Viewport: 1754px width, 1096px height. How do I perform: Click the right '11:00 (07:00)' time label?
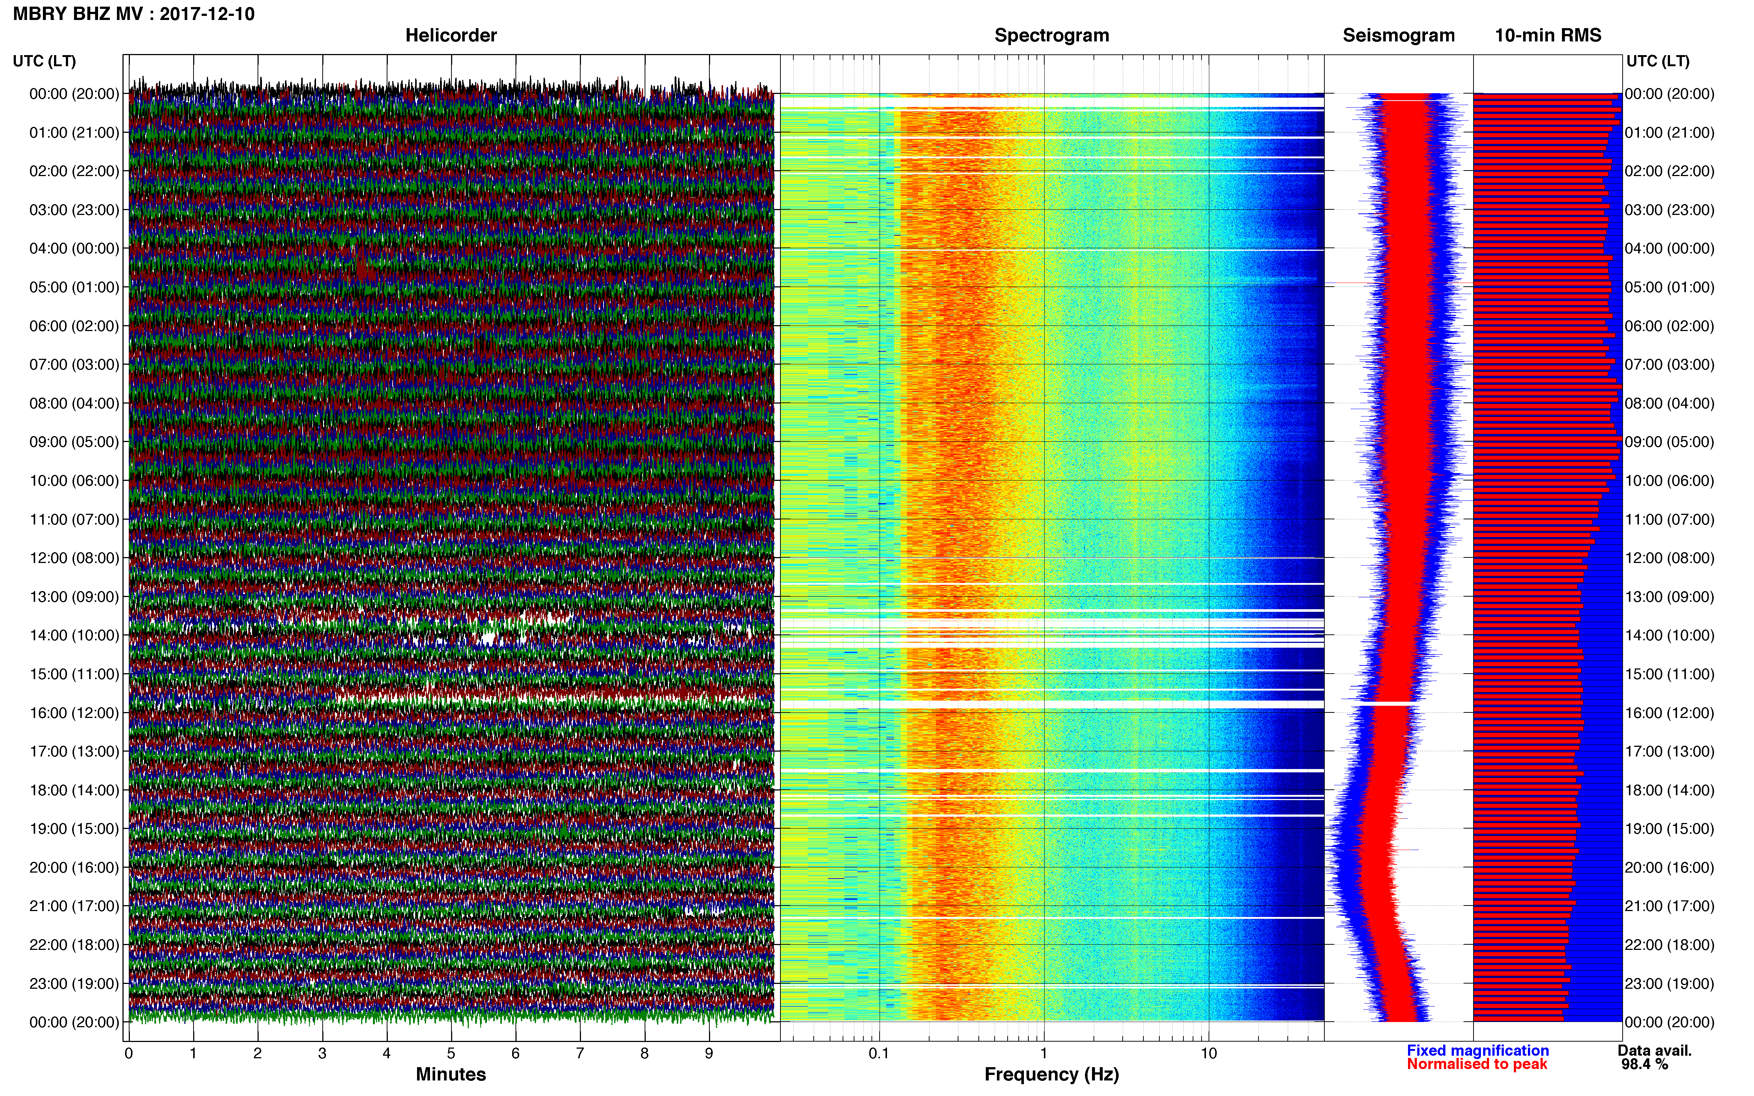coord(1669,520)
